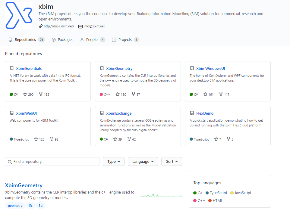Open the Packages tab
The height and width of the screenshot is (211, 290).
tap(62, 40)
